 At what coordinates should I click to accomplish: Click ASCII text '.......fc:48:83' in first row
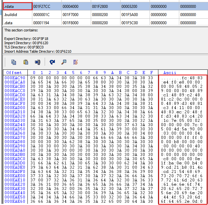coord(182,78)
